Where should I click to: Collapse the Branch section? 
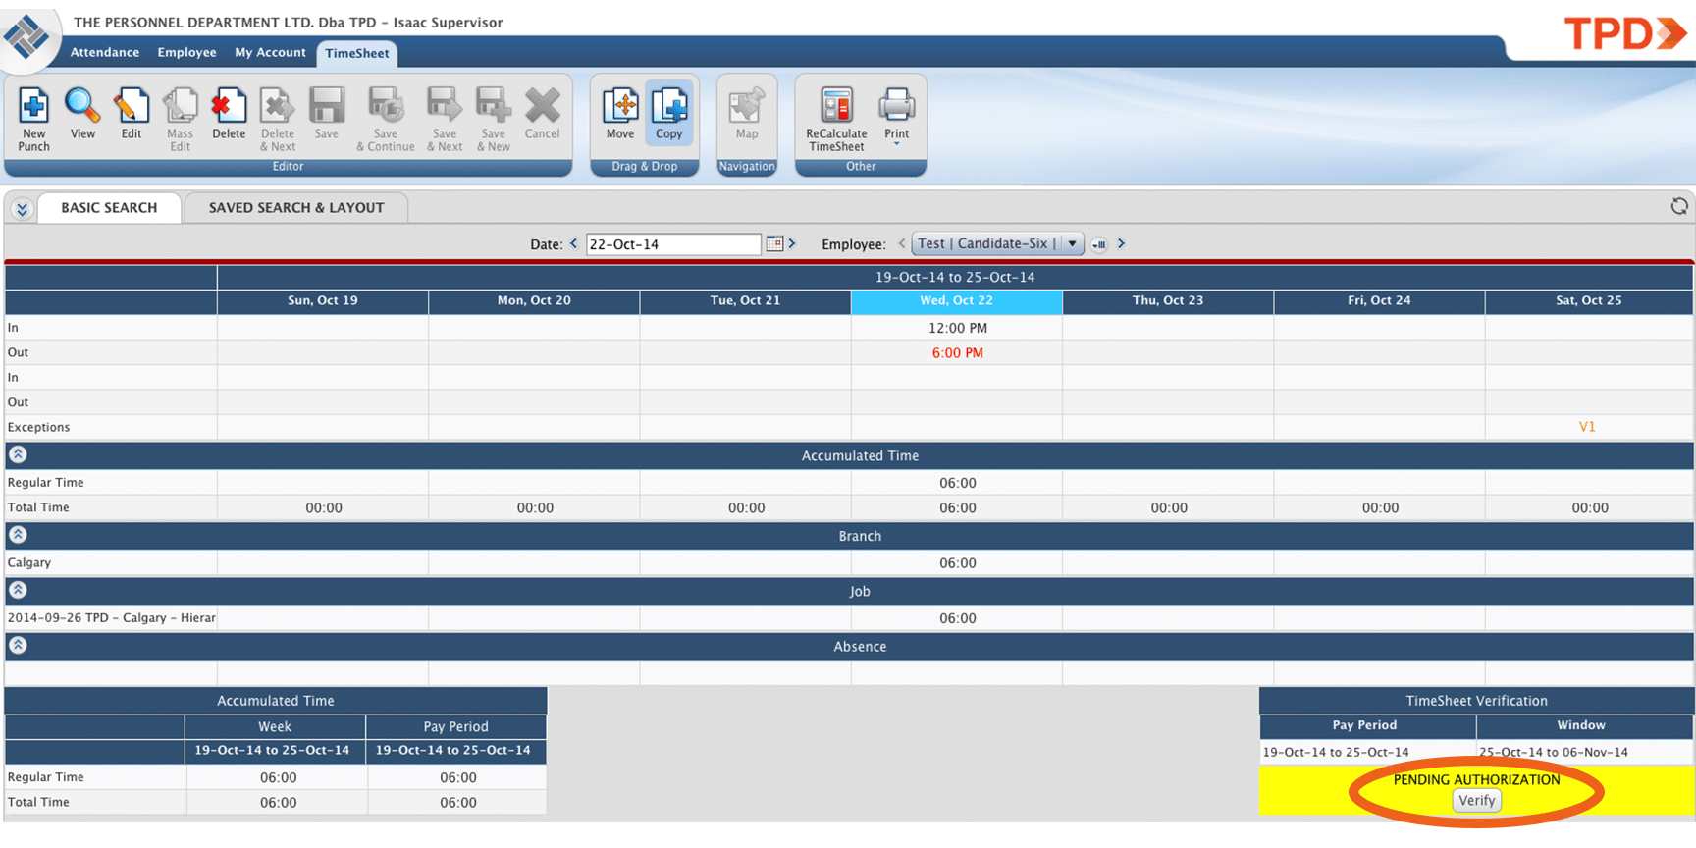click(18, 535)
